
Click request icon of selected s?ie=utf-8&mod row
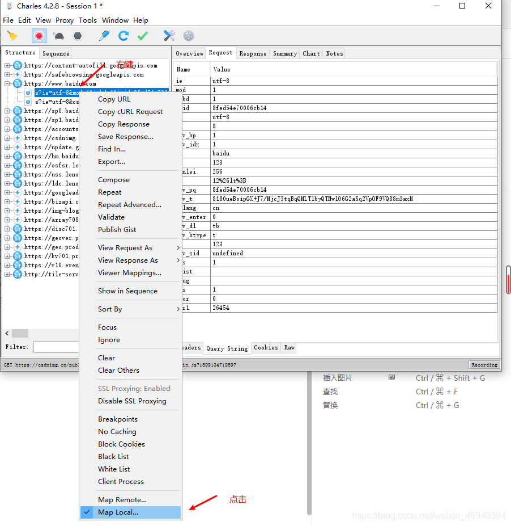point(28,92)
